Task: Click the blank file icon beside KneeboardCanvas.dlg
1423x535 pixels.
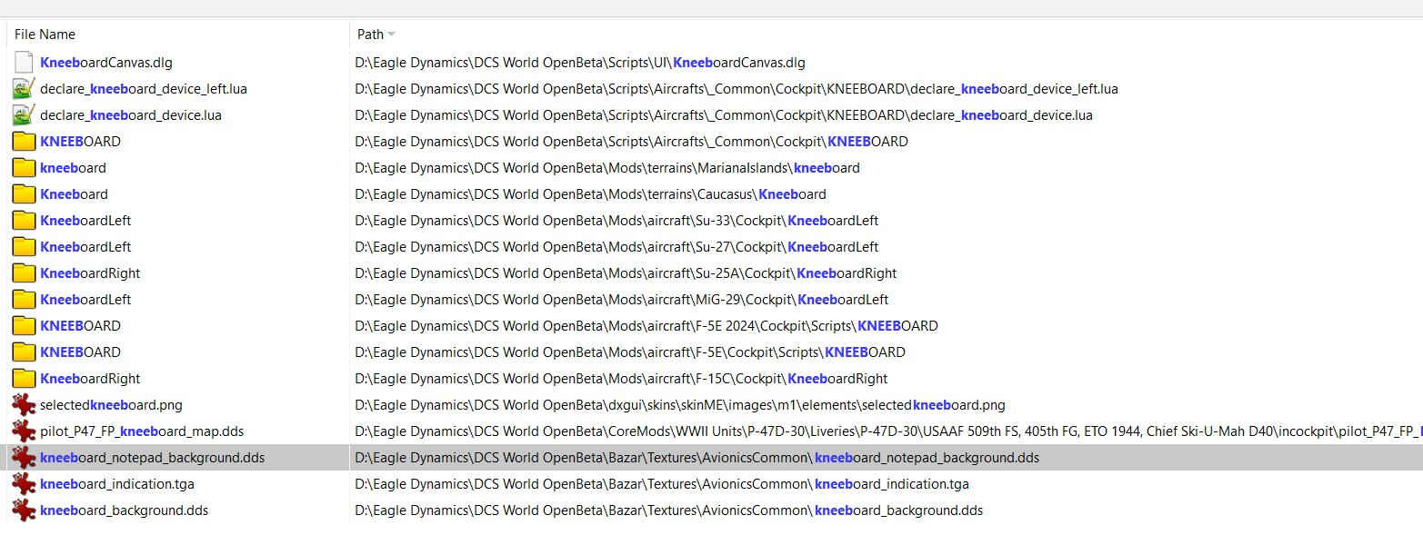Action: pyautogui.click(x=25, y=63)
